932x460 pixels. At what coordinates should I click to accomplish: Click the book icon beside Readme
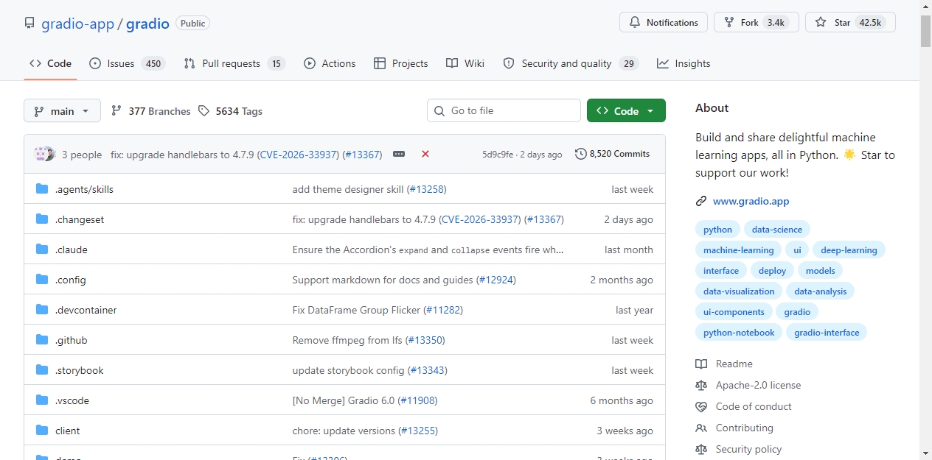[x=701, y=364]
